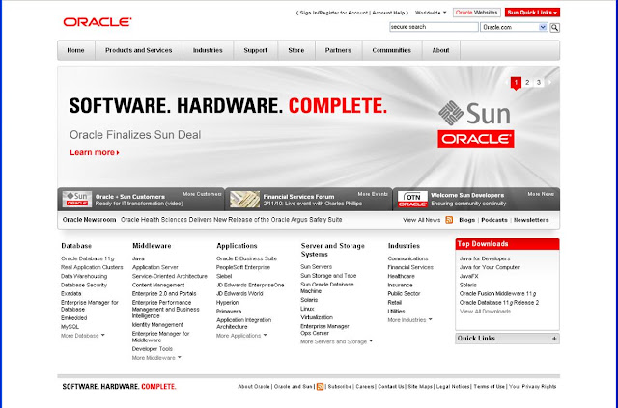Open the Newsletters link
Viewport: 618px width, 408px height.
click(531, 220)
